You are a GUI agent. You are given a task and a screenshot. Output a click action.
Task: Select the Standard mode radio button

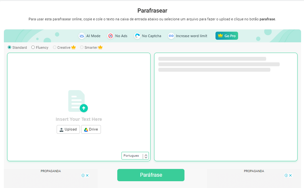(9, 47)
